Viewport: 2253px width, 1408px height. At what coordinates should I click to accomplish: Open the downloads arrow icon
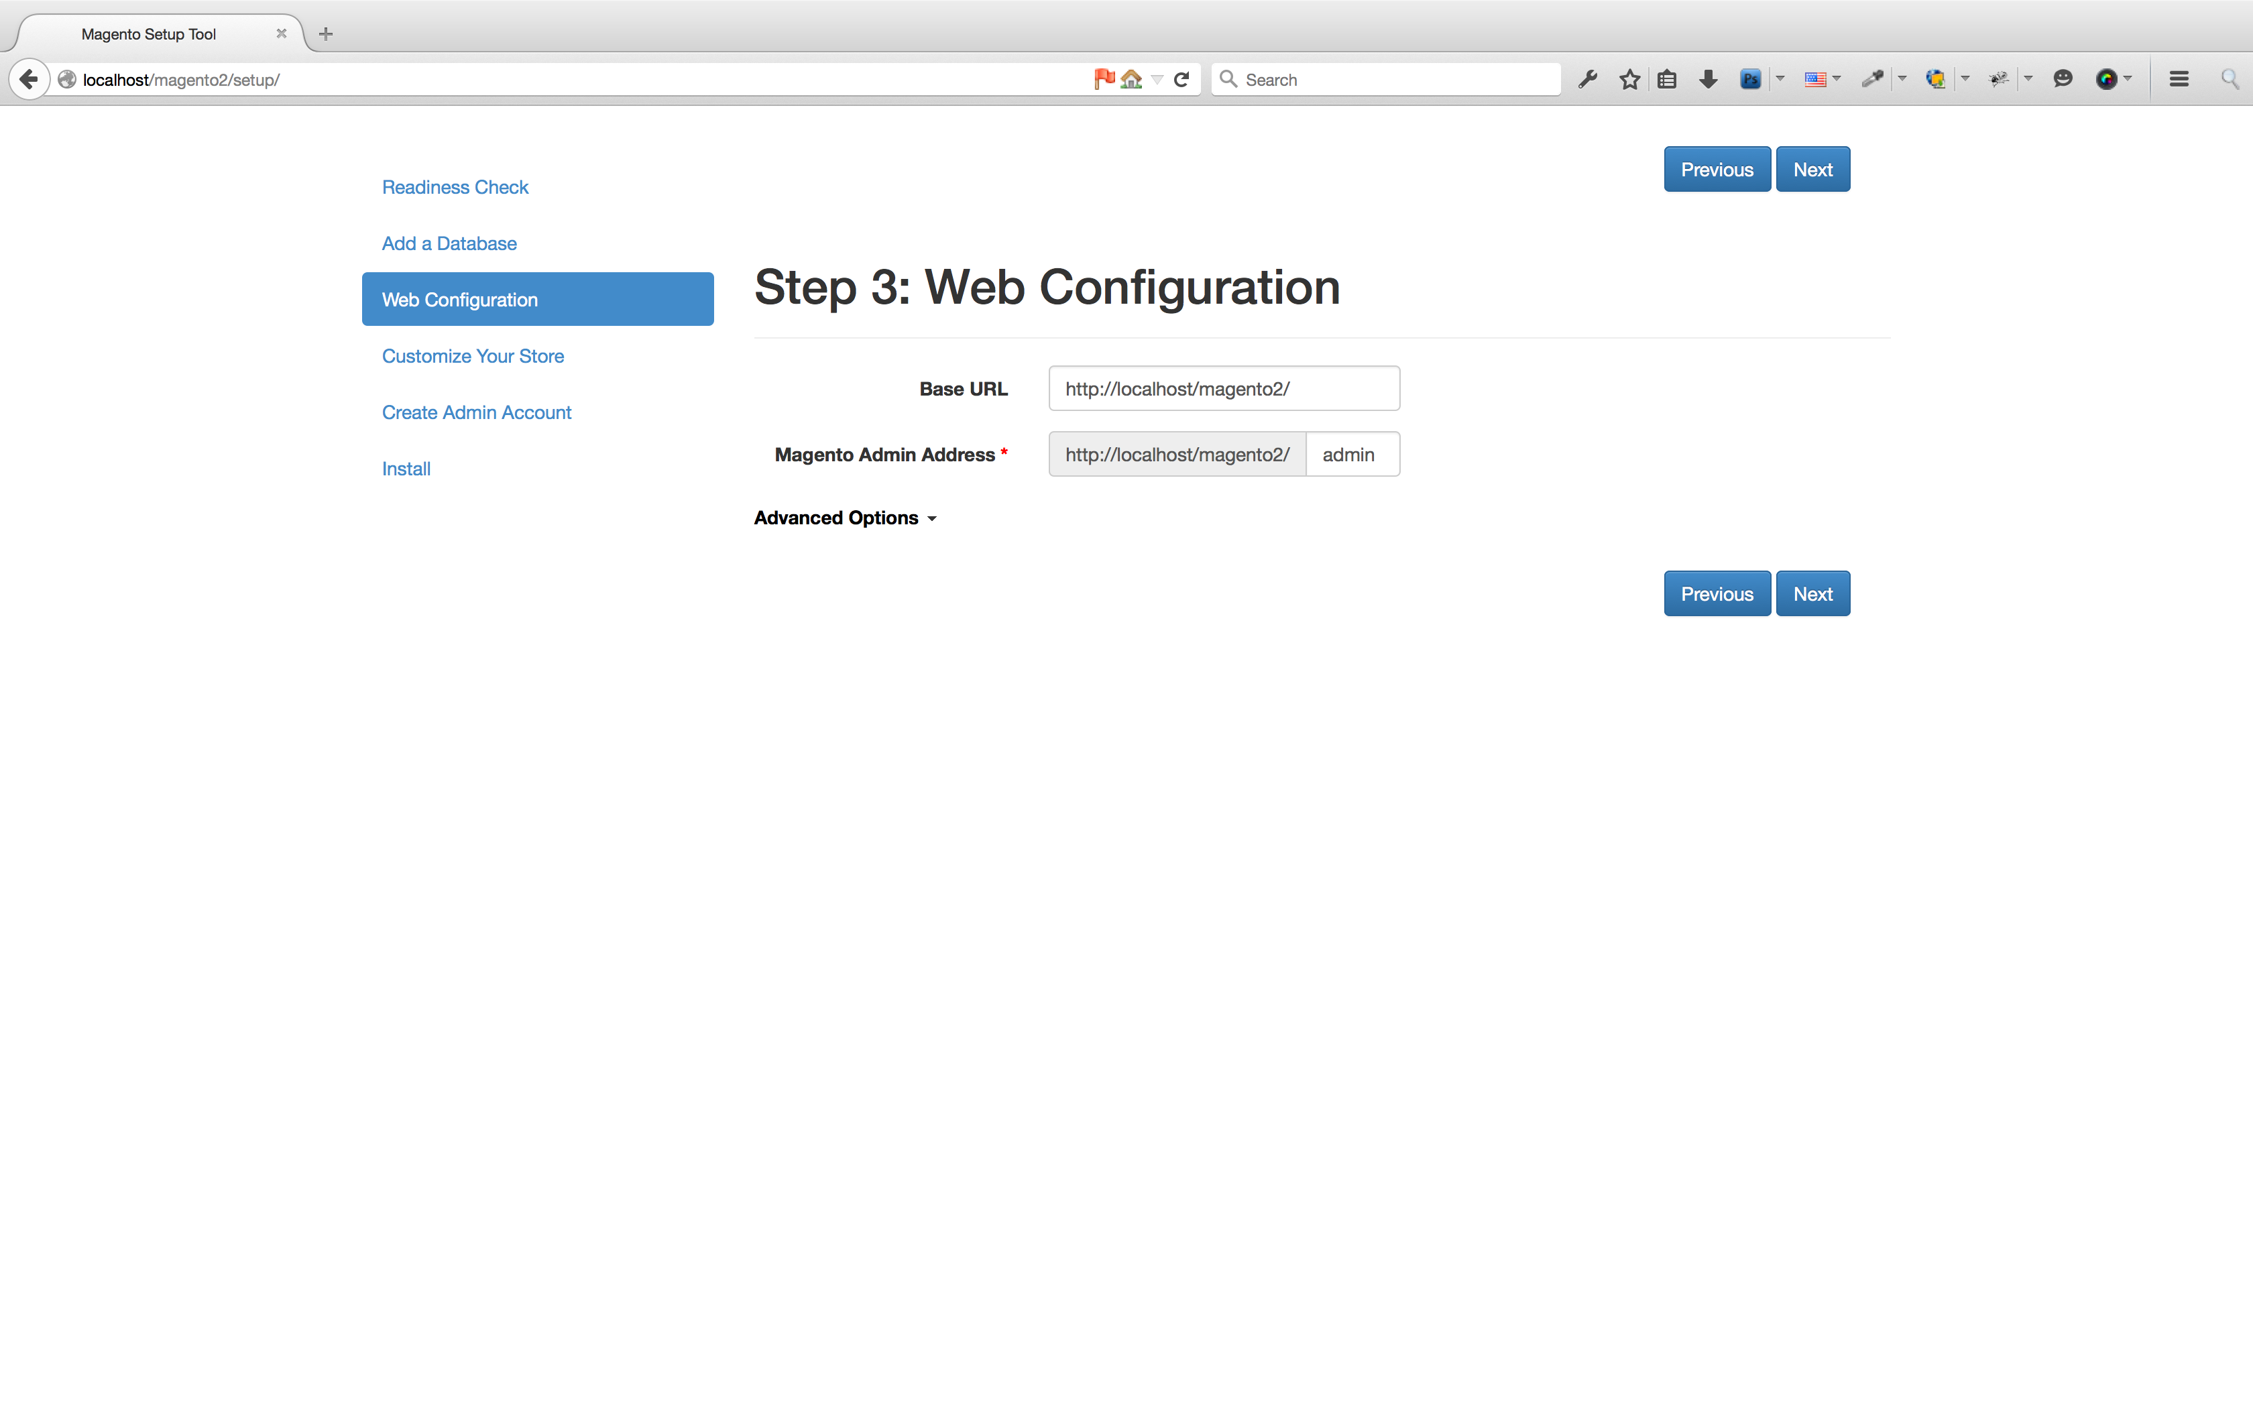(1707, 79)
